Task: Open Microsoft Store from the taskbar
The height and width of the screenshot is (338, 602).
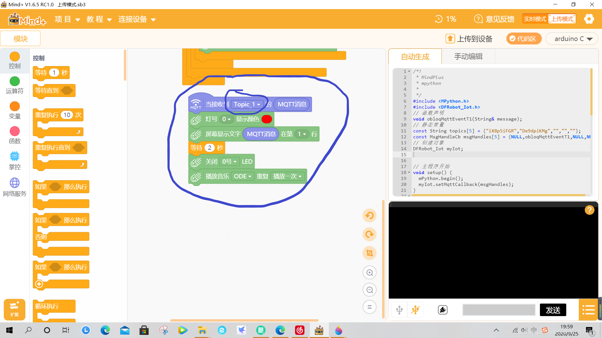Action: 144,330
